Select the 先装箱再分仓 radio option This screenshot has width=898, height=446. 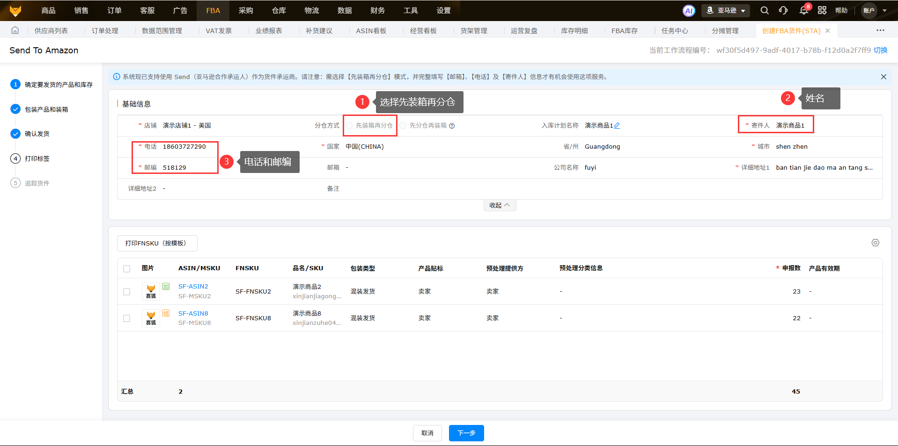[350, 125]
